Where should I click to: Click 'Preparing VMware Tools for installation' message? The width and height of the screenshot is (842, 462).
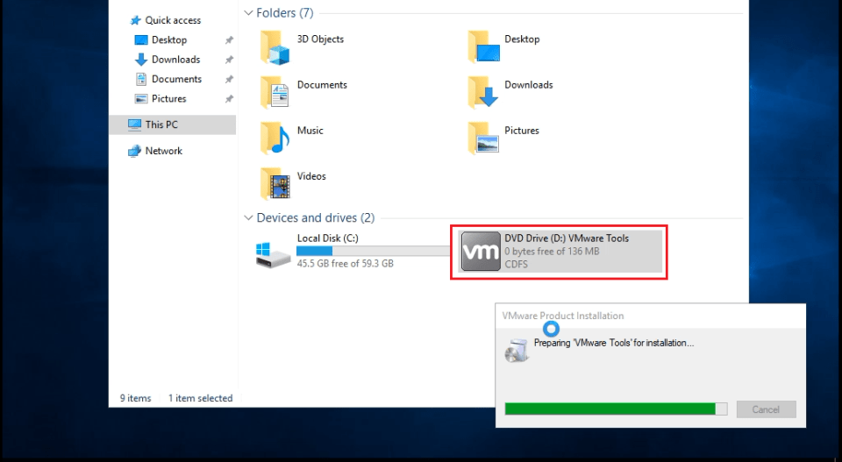pyautogui.click(x=614, y=343)
